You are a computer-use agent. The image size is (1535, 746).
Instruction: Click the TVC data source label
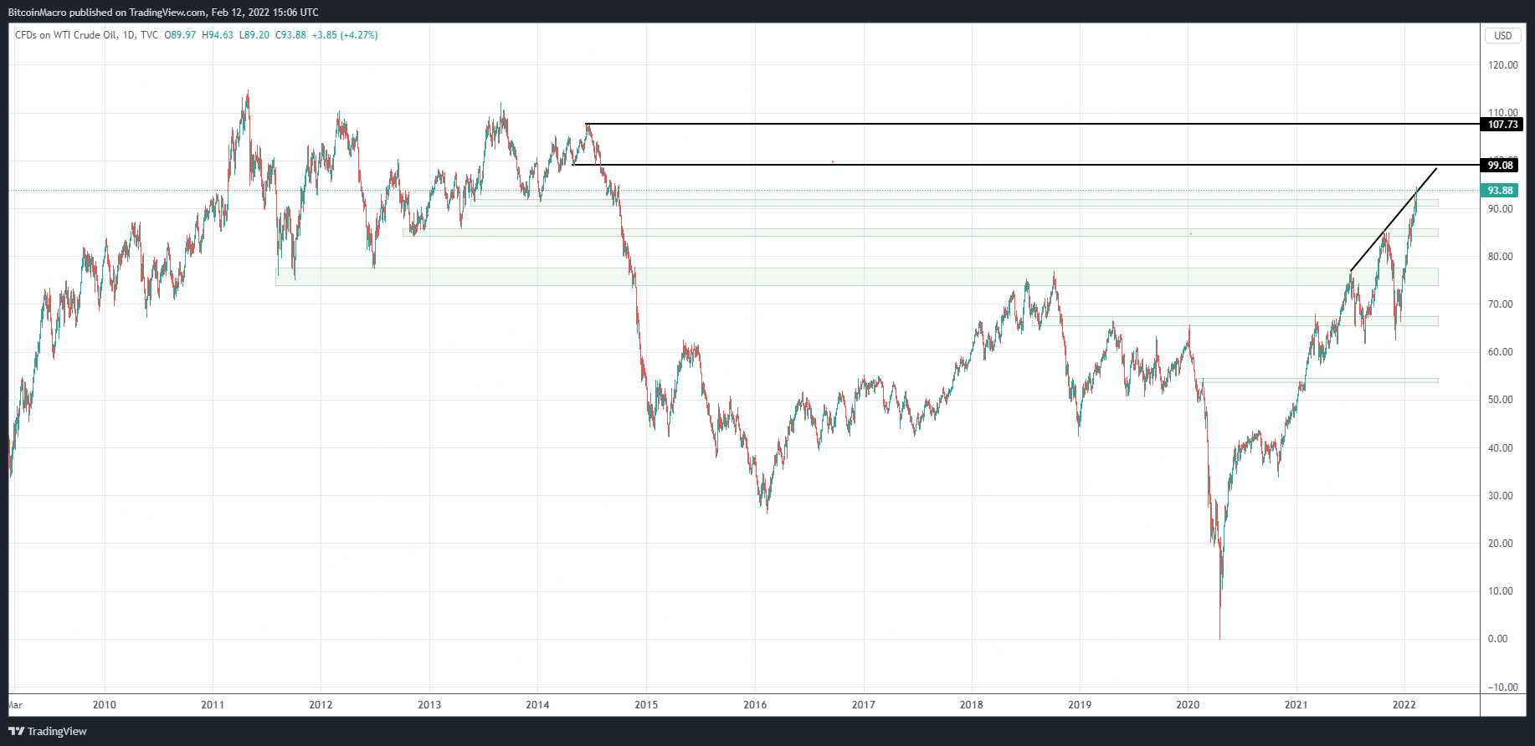tap(149, 35)
